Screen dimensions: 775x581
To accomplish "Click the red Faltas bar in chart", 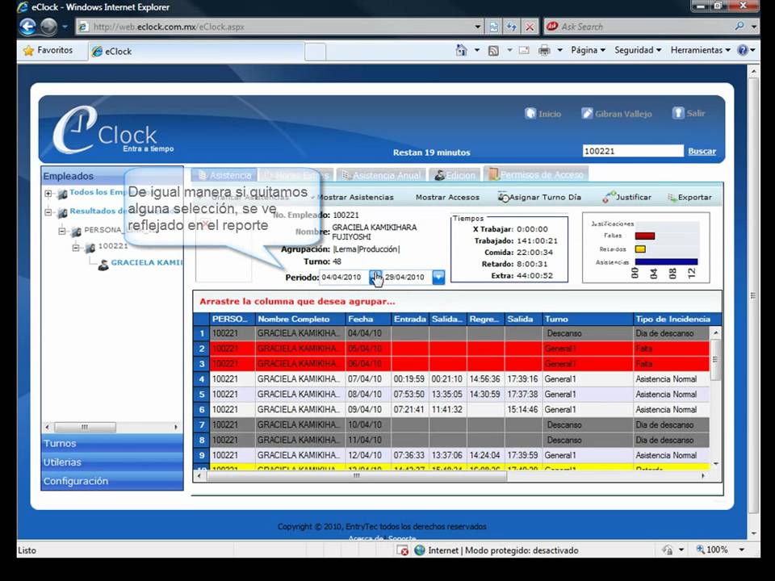I will [x=645, y=236].
